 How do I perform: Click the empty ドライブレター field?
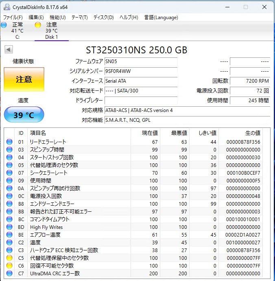[x=141, y=100]
